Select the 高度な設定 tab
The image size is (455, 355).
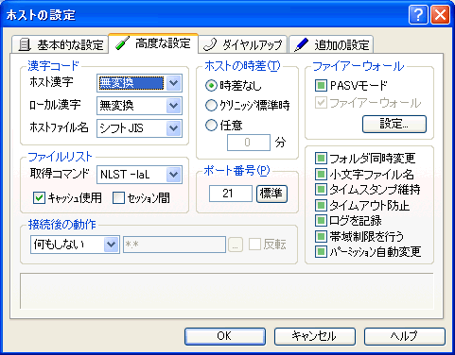[x=153, y=43]
